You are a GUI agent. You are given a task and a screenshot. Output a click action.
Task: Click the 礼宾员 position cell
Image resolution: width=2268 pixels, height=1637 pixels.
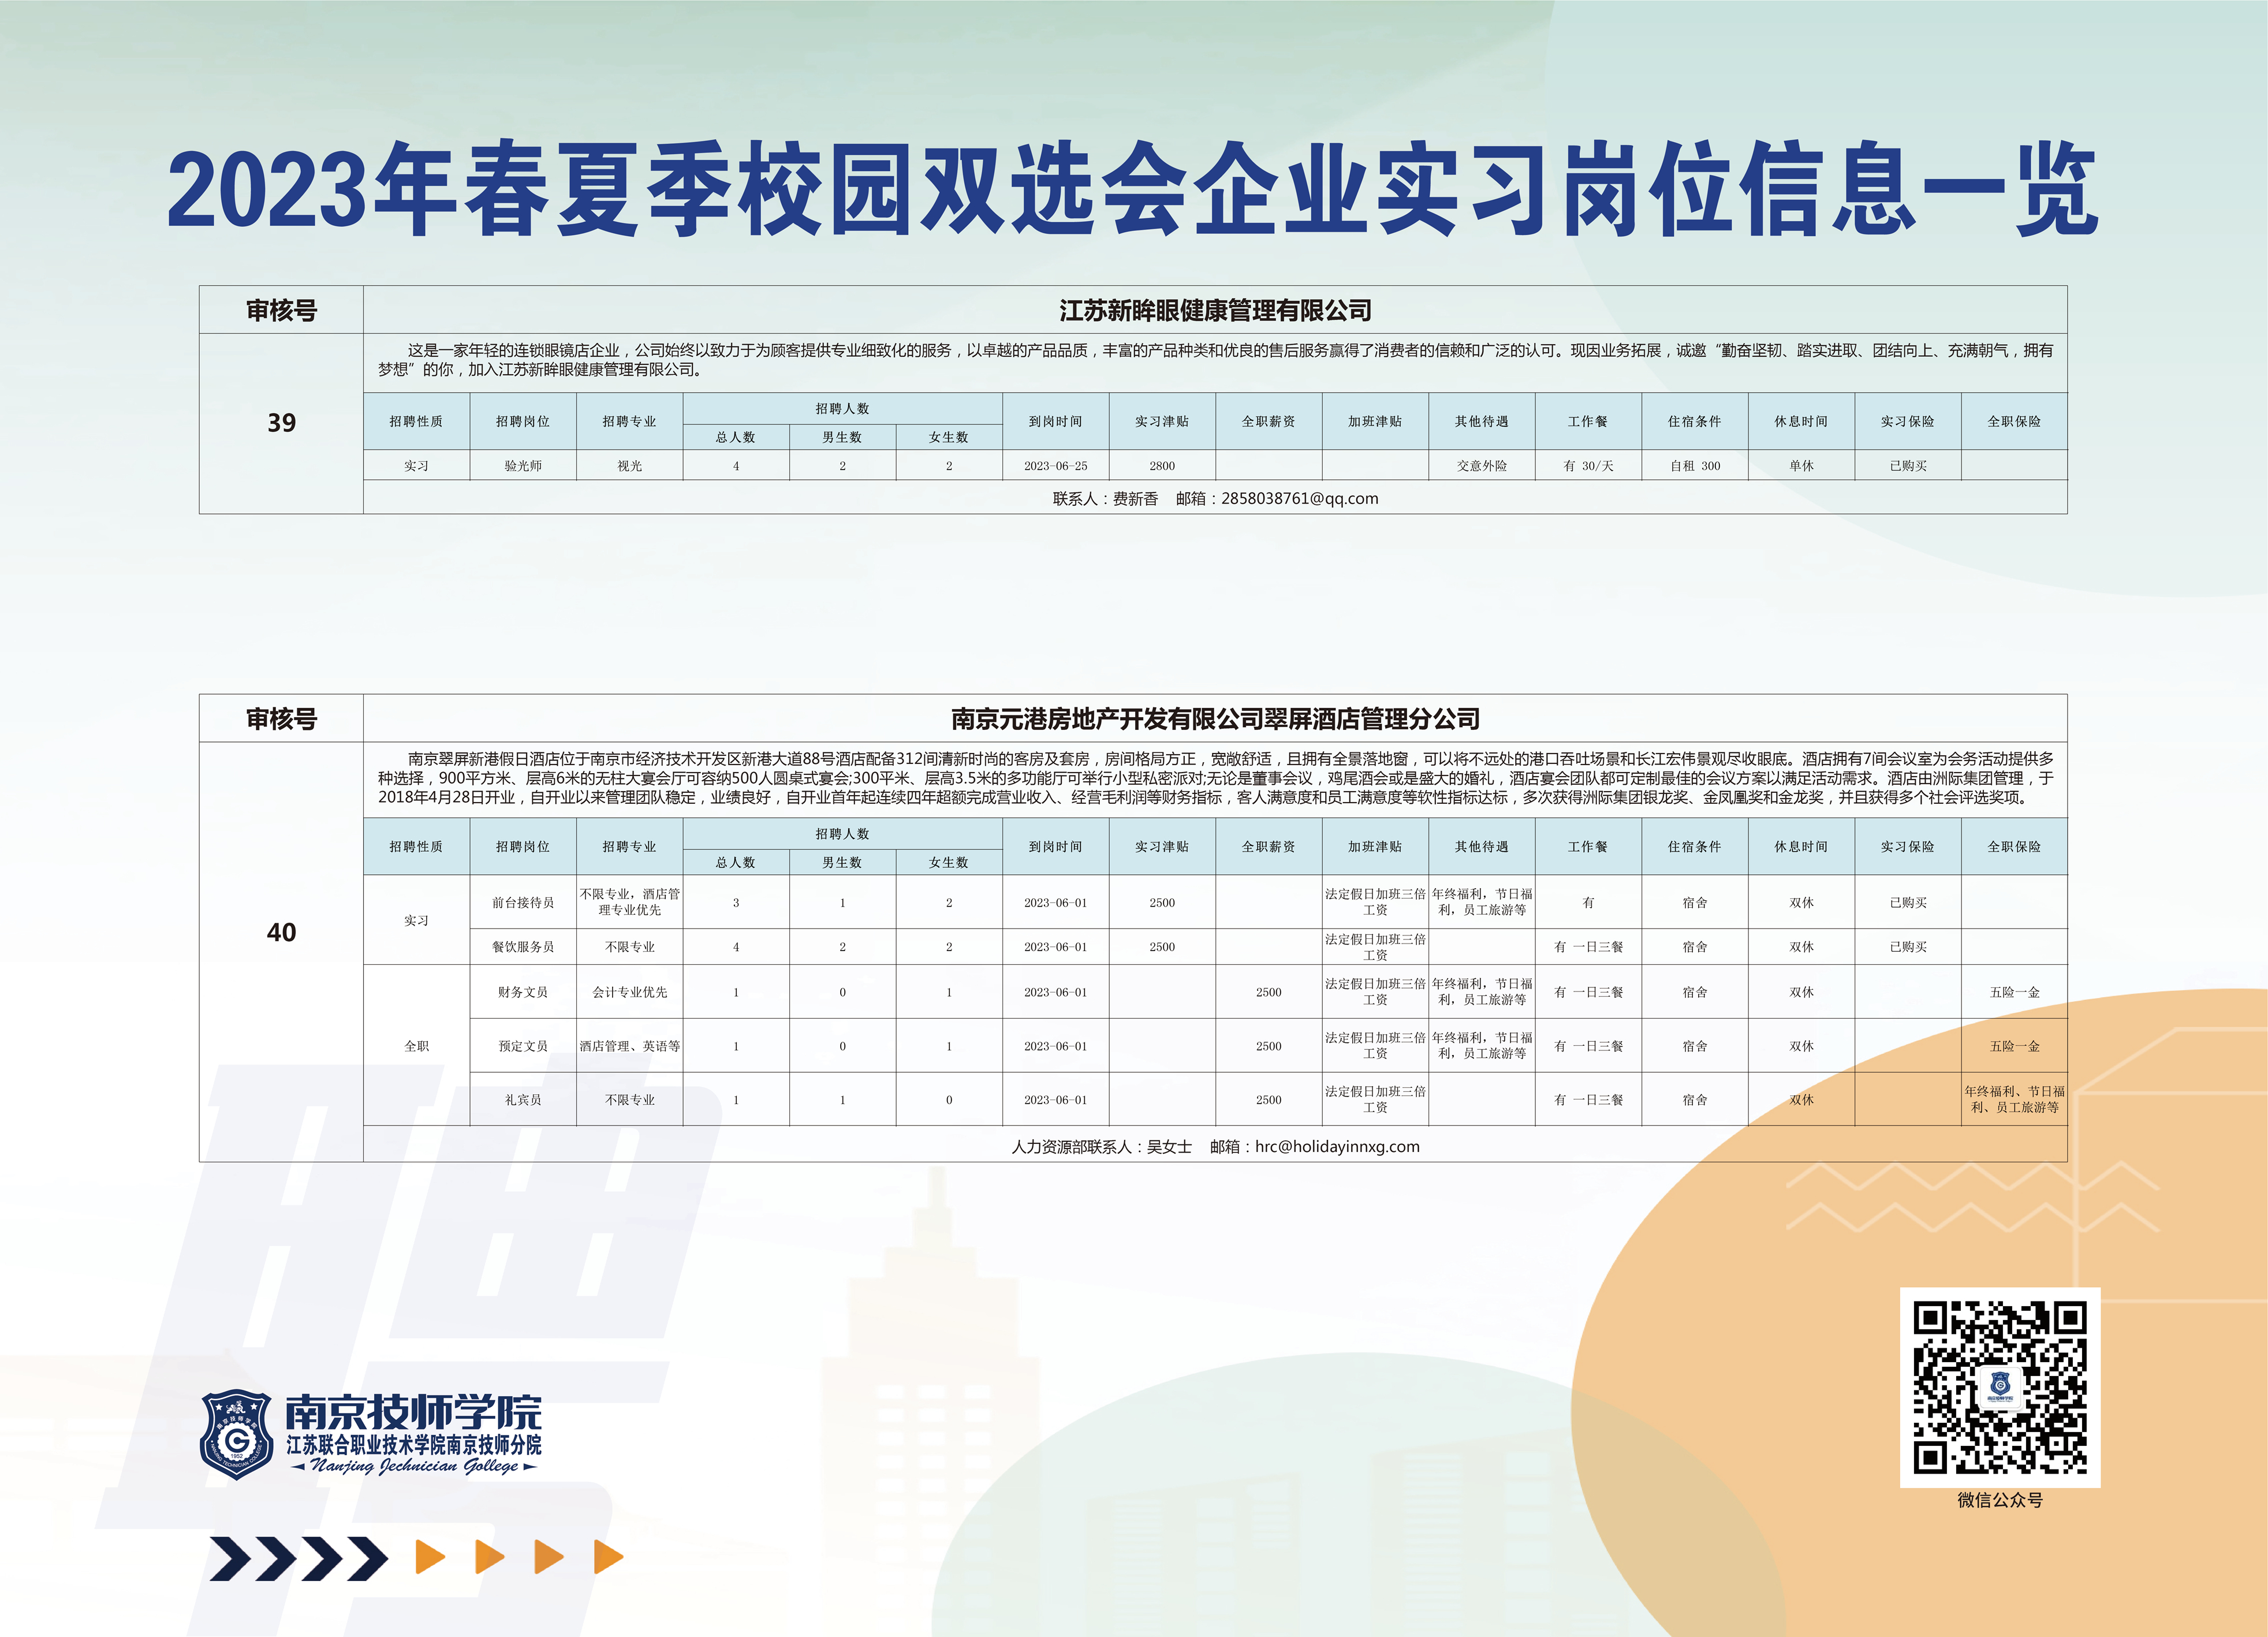(522, 1099)
